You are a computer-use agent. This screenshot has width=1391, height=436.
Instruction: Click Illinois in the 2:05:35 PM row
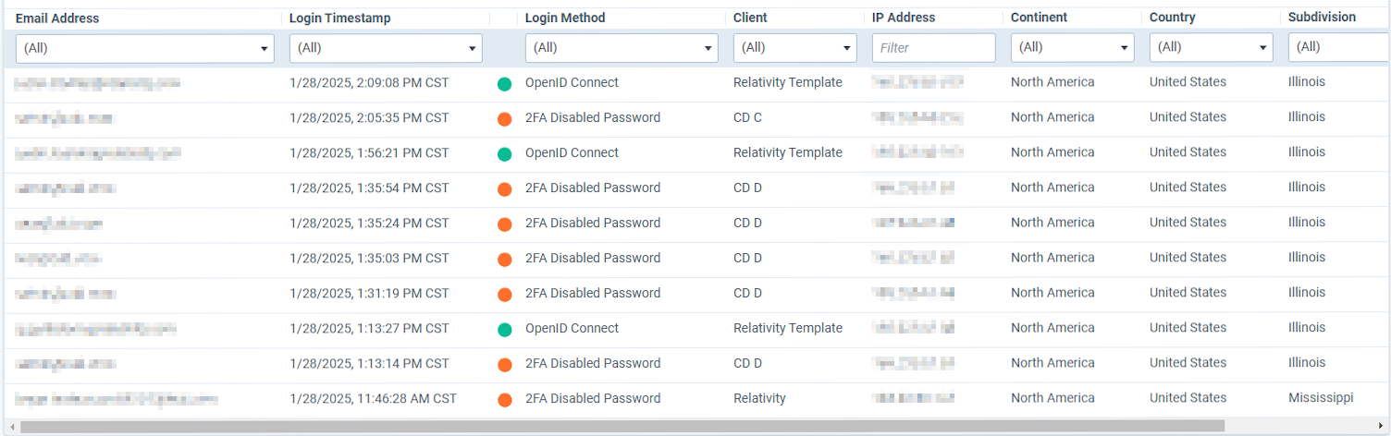coord(1306,117)
